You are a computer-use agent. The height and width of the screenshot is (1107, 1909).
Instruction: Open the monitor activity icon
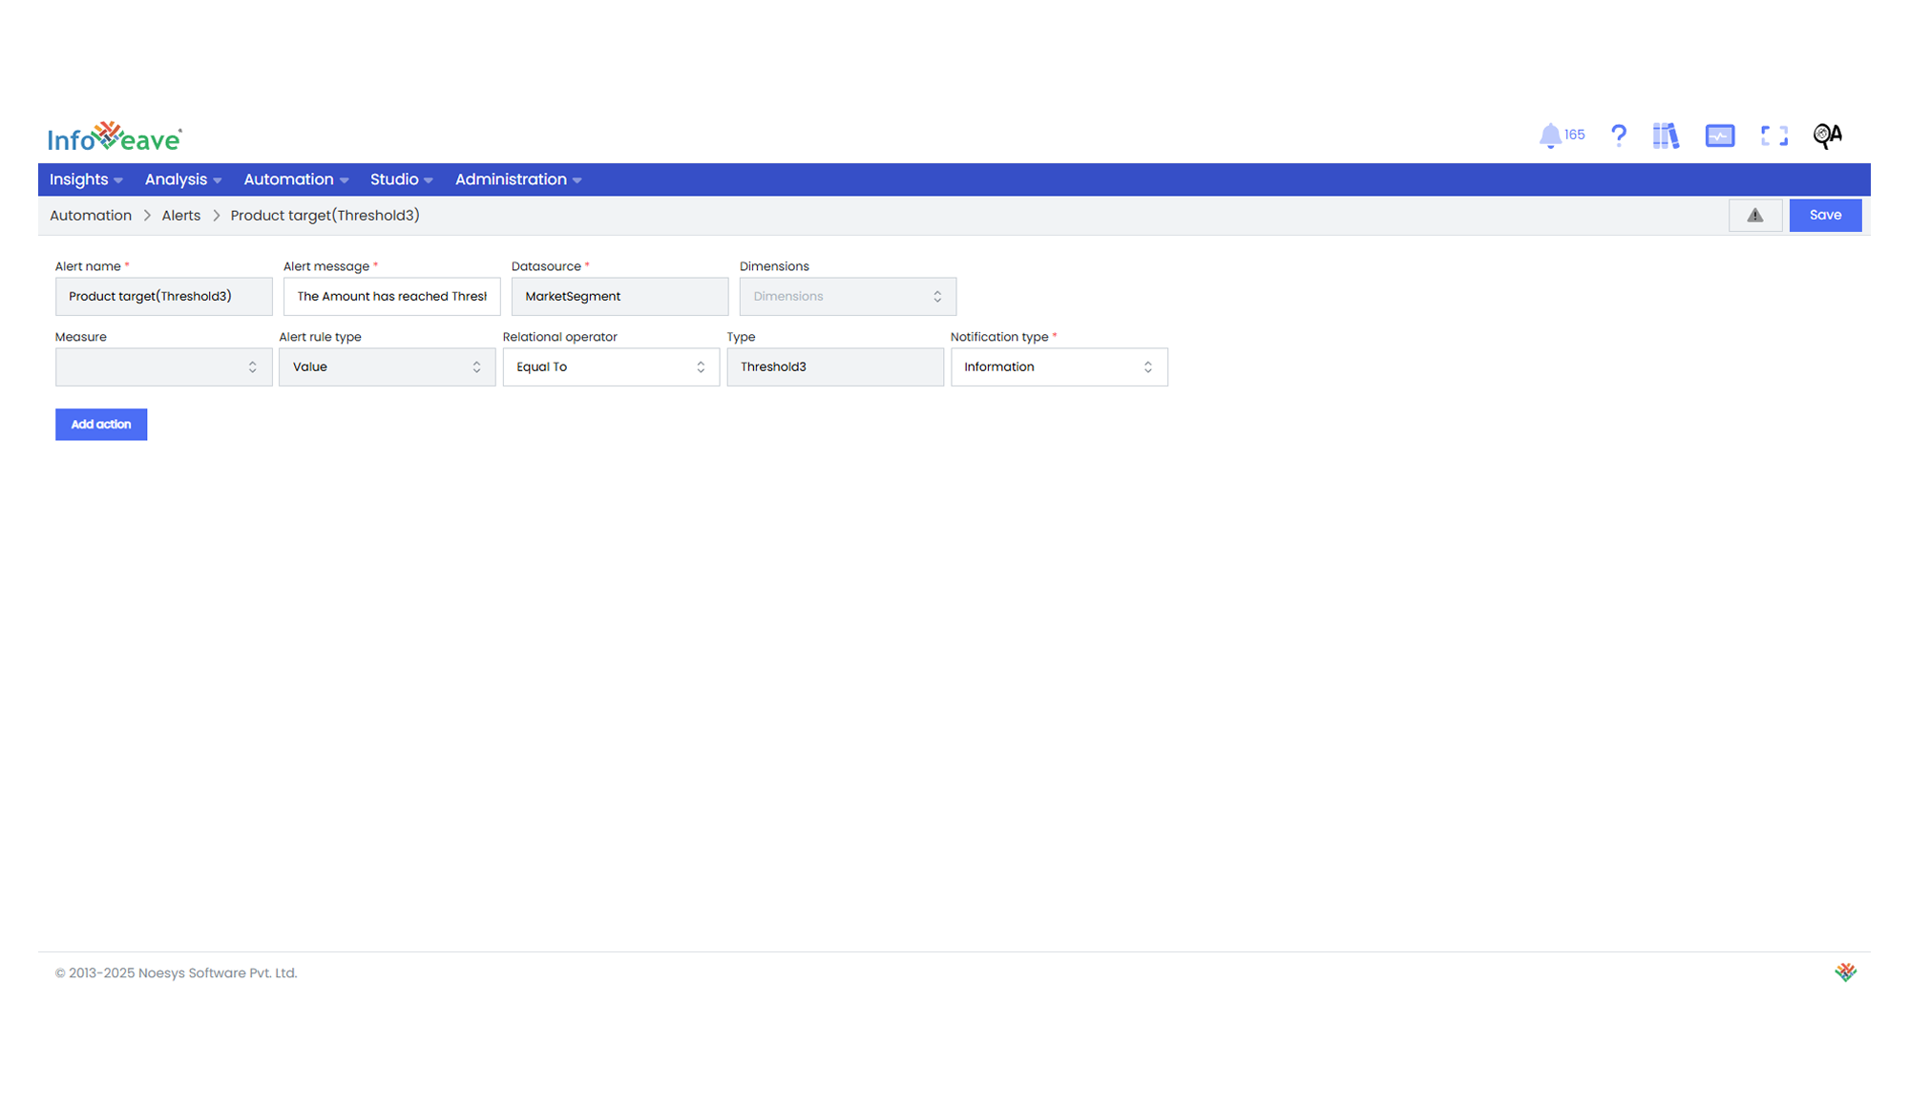click(1720, 136)
